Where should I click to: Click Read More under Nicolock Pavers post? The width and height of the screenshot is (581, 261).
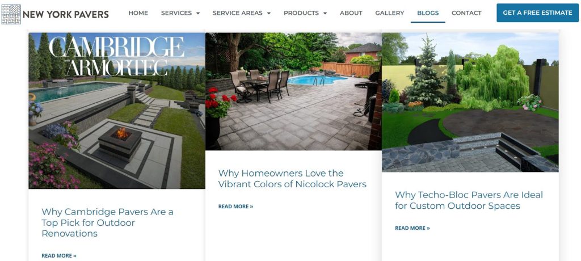coord(235,207)
